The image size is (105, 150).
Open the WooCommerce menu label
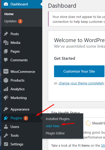(23, 72)
